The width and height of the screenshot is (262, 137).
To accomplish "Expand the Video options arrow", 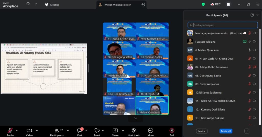I will coord(37,130).
